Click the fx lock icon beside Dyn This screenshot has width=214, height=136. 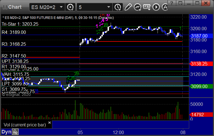tap(15, 132)
